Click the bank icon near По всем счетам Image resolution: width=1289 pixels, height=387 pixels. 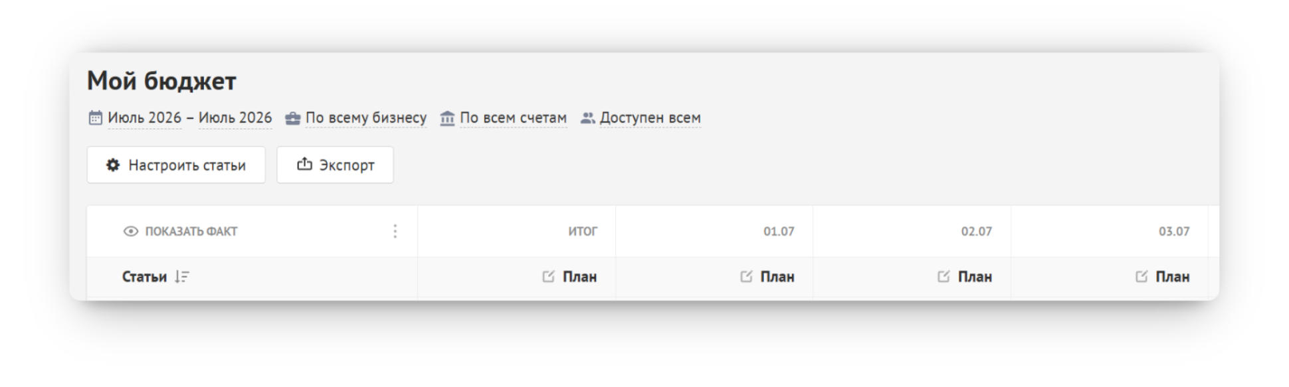[448, 118]
